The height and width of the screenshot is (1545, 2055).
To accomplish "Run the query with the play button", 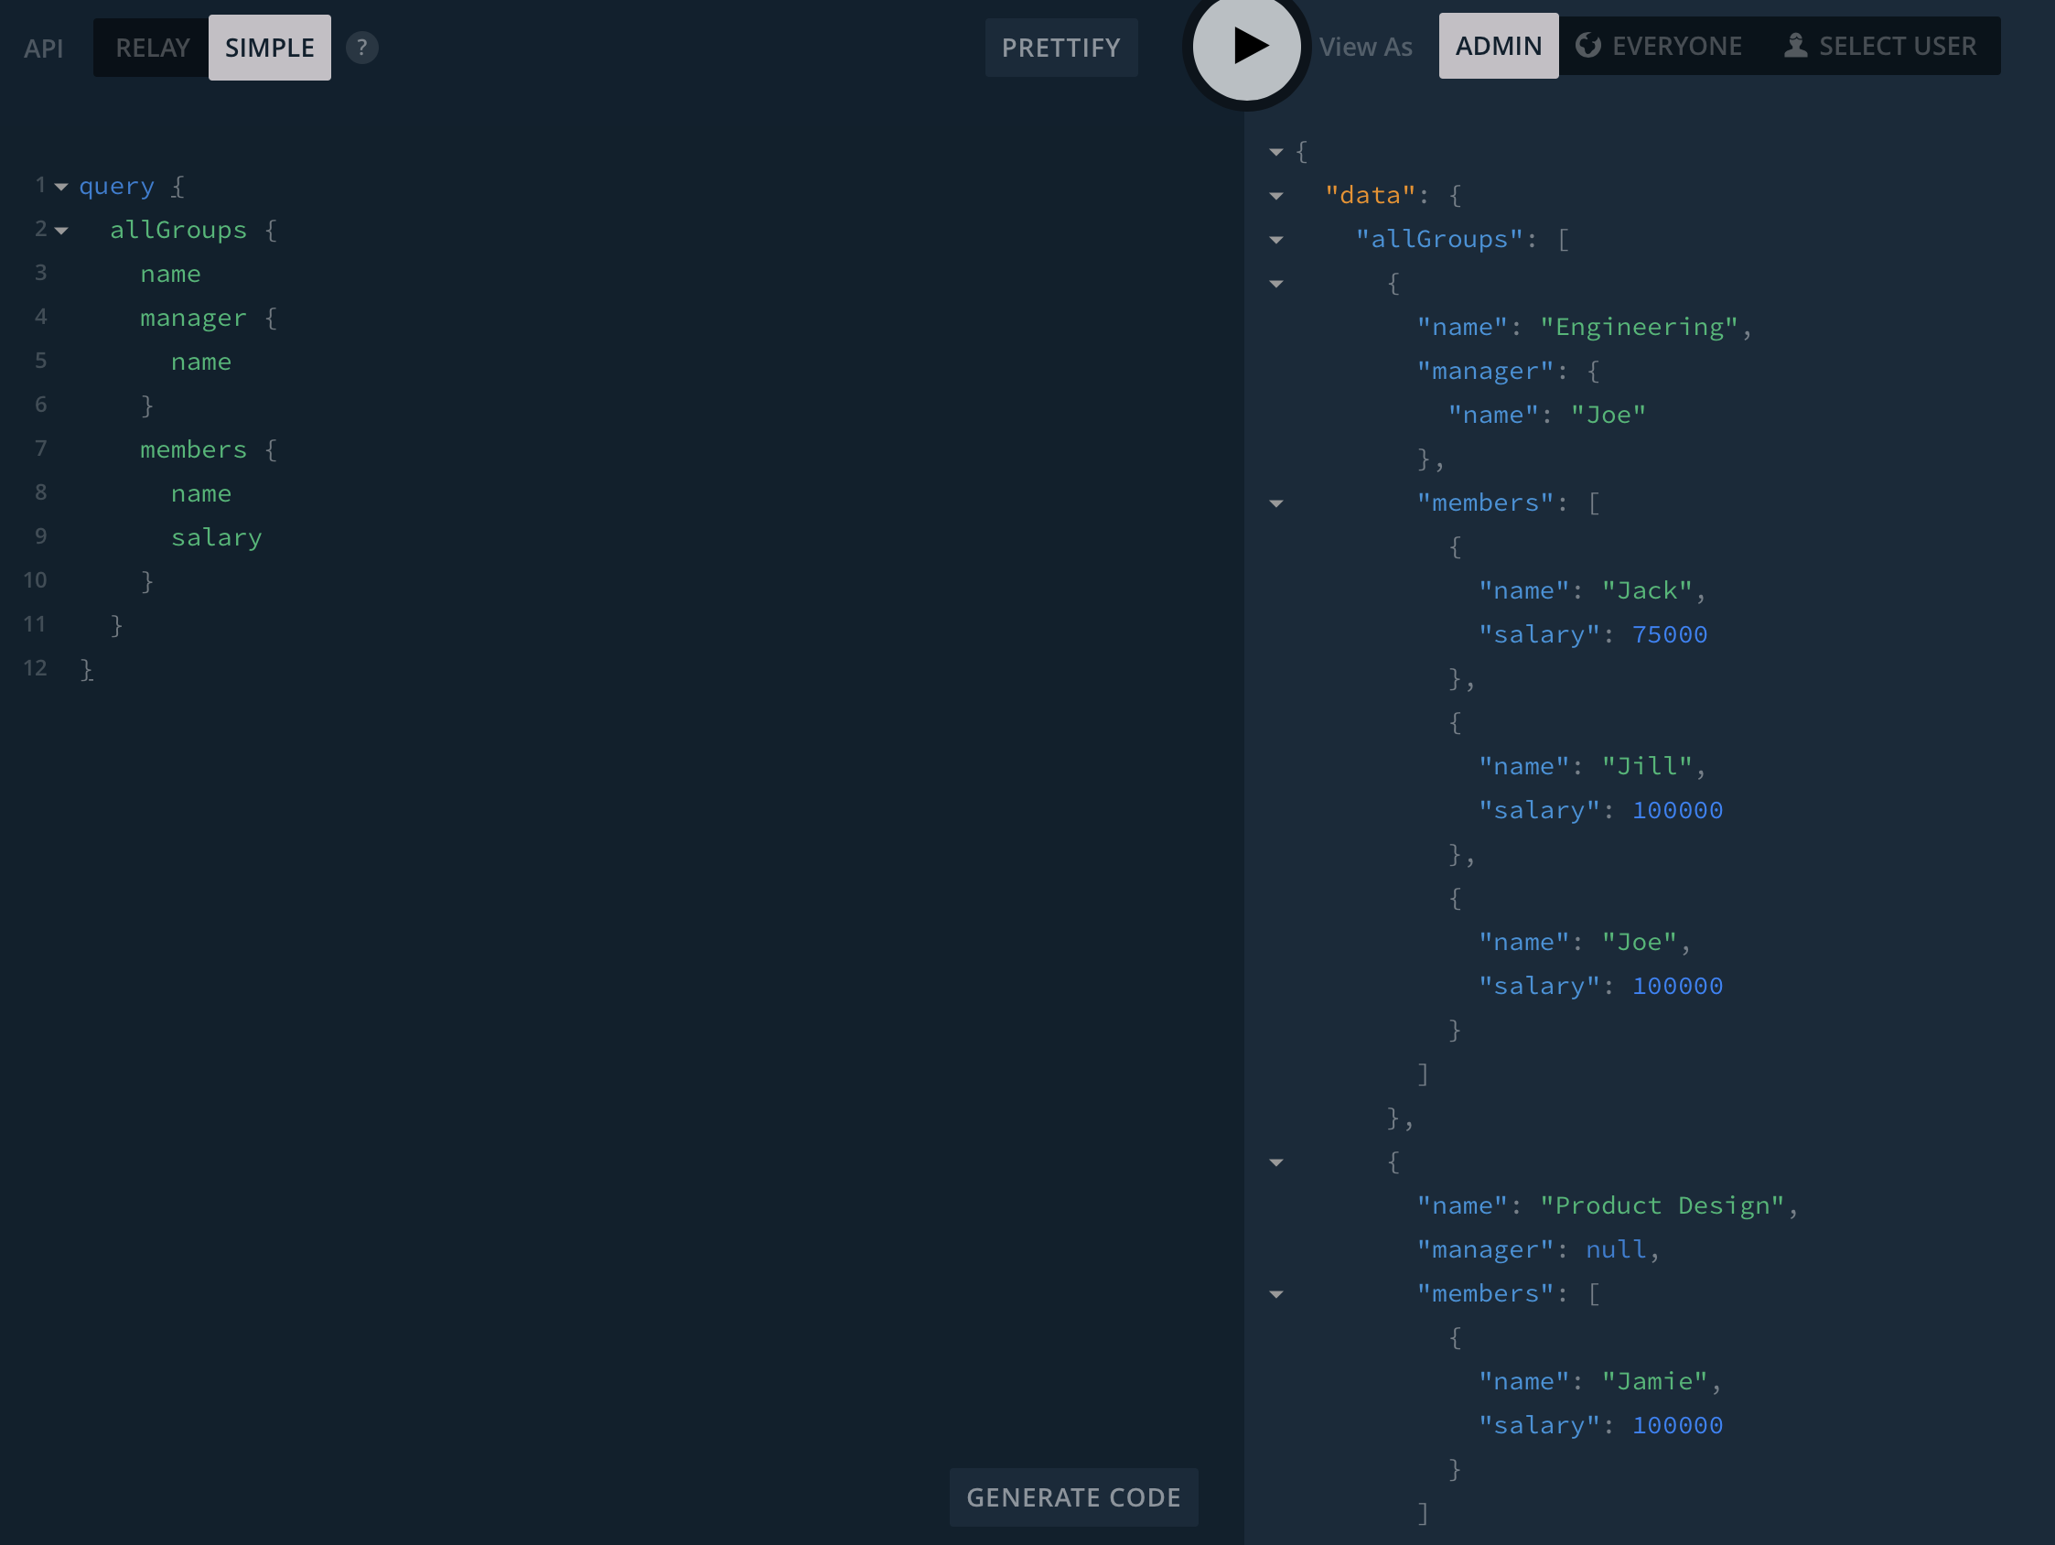I will 1246,46.
